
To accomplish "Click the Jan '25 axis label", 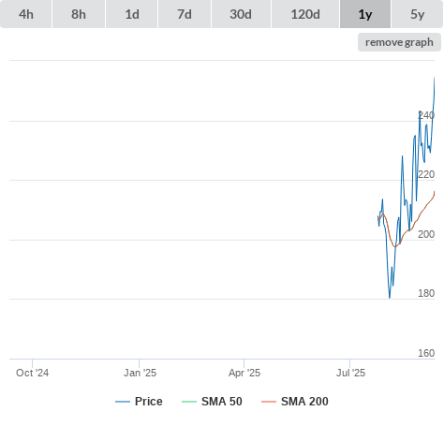I will tap(140, 373).
